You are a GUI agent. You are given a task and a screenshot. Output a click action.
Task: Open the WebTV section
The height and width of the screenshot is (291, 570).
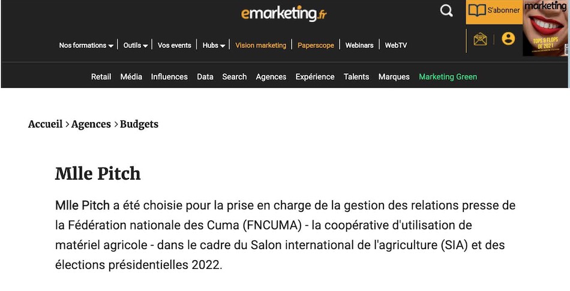[x=396, y=46]
